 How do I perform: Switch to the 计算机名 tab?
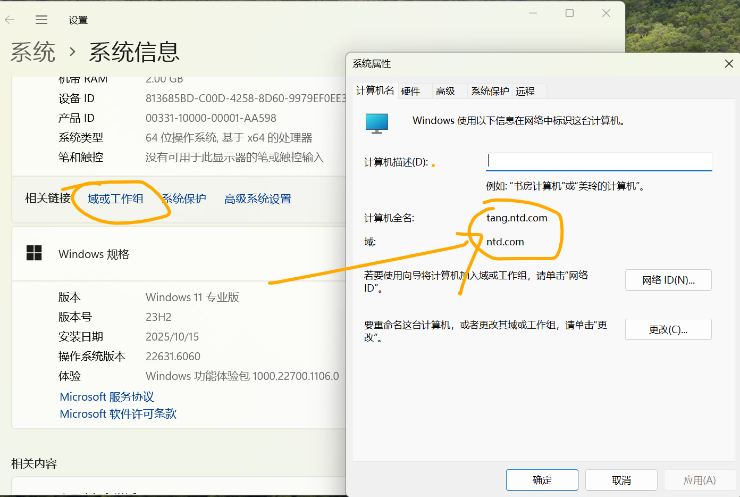(x=375, y=90)
